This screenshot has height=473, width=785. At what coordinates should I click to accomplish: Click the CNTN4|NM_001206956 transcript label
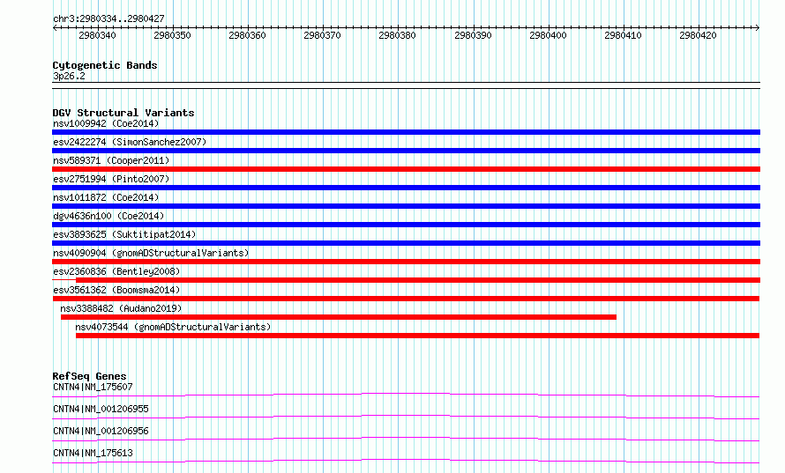click(101, 431)
